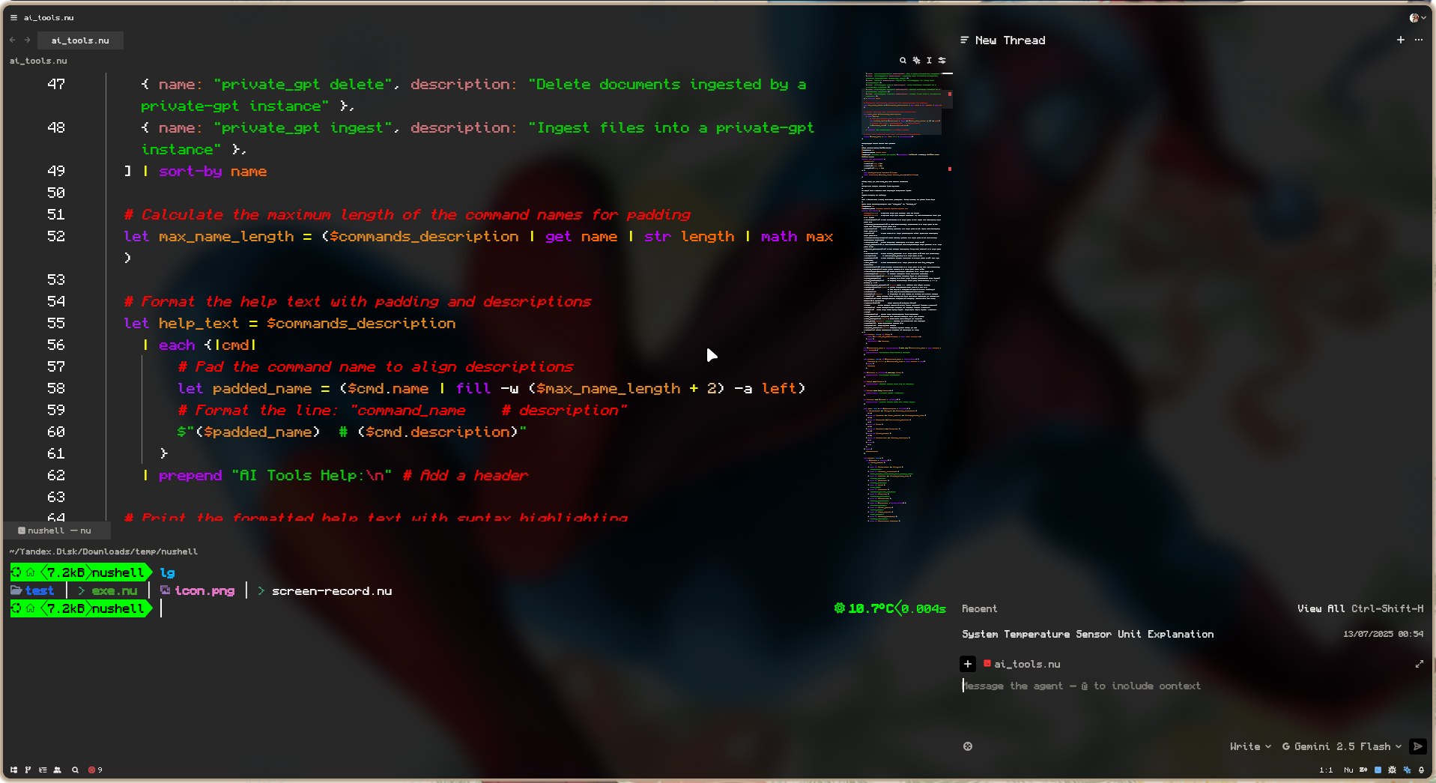
Task: Click the inline assist sparkle icon above minimap
Action: (x=916, y=60)
